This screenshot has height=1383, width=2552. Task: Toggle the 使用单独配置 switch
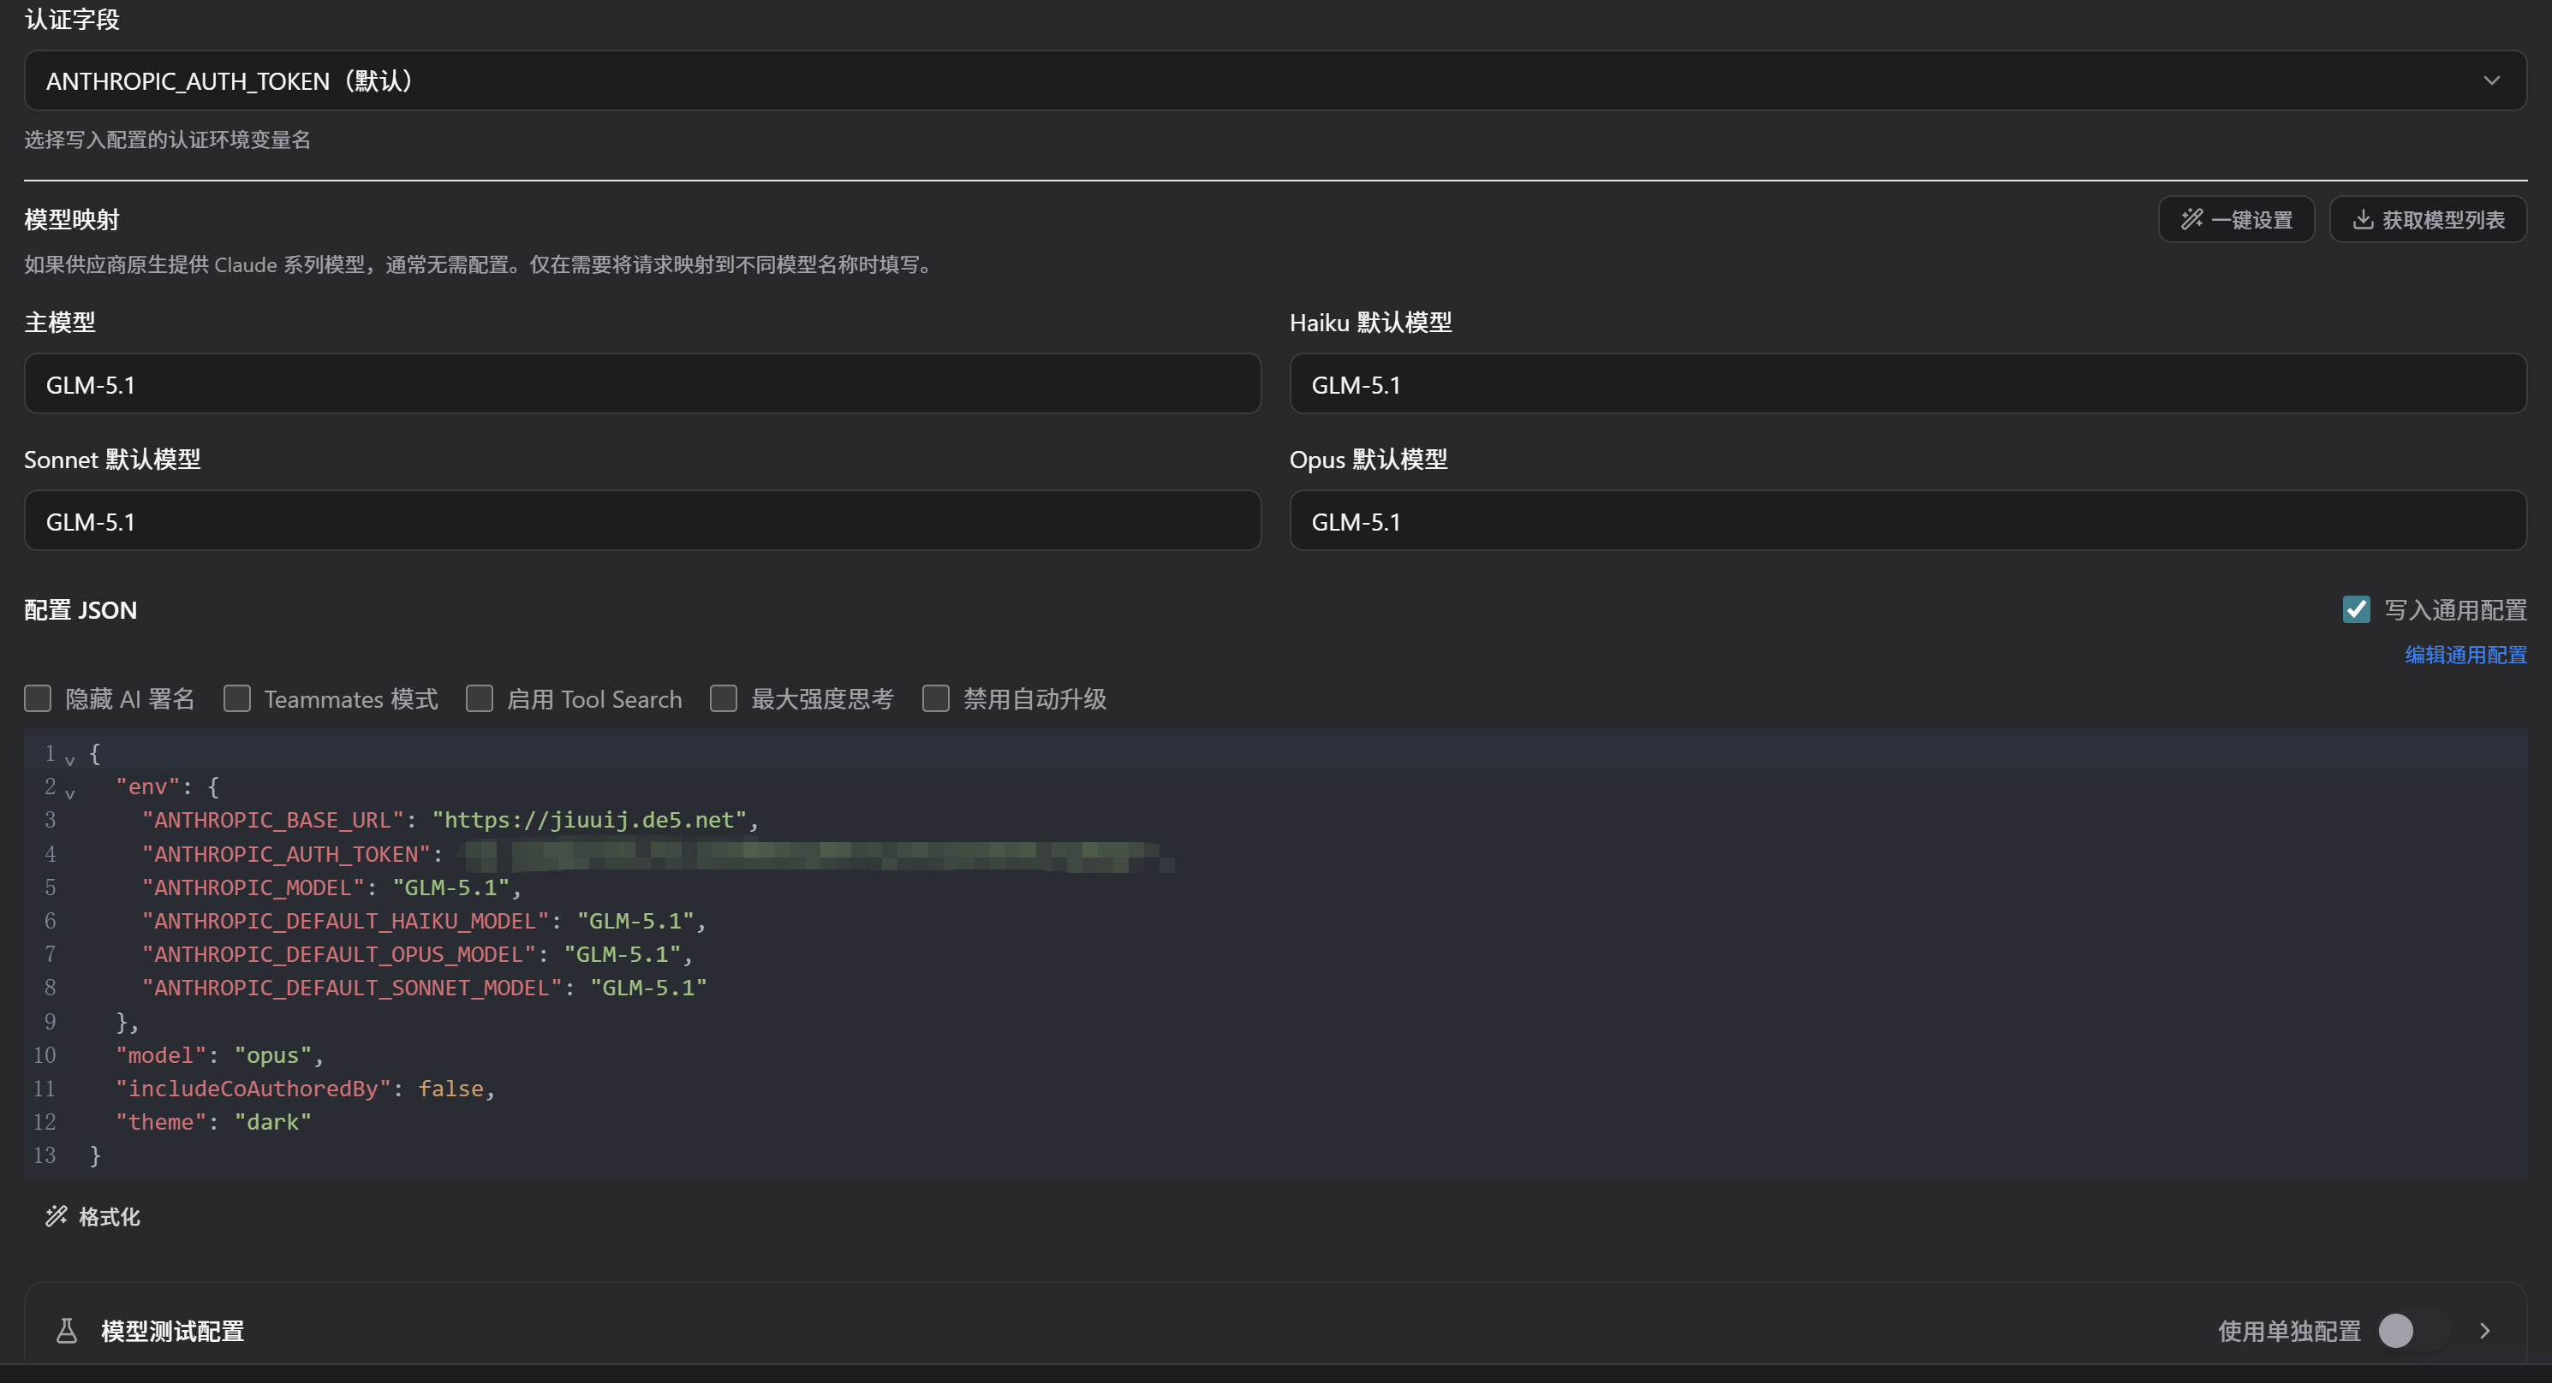click(x=2412, y=1331)
